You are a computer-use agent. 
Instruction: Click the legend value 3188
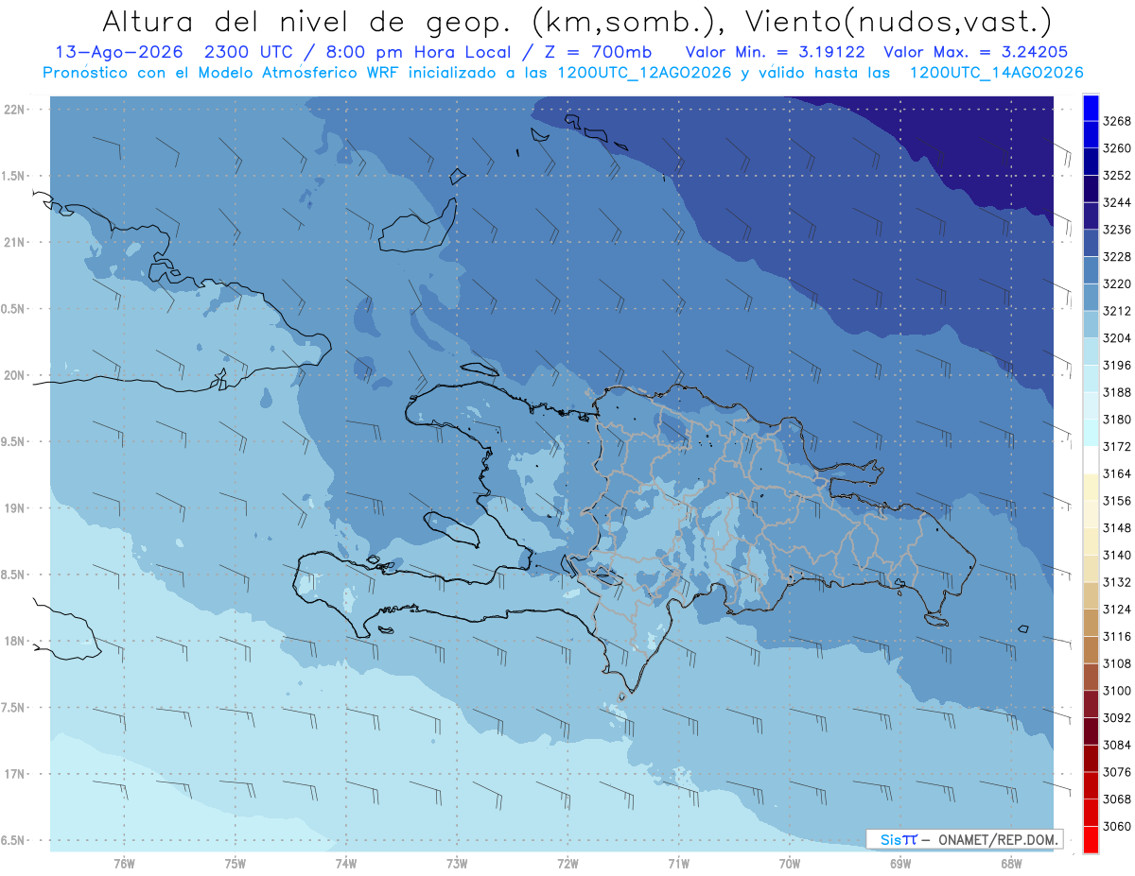coord(1117,392)
